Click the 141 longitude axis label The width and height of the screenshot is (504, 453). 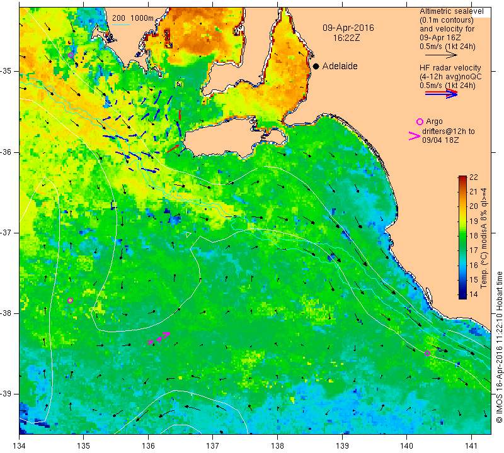pyautogui.click(x=471, y=445)
